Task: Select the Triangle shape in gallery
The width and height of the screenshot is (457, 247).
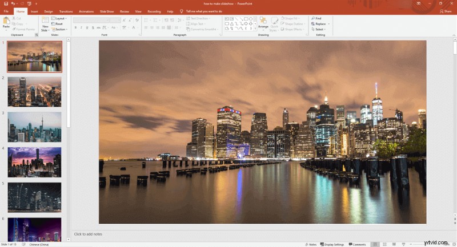Action: pyautogui.click(x=231, y=24)
